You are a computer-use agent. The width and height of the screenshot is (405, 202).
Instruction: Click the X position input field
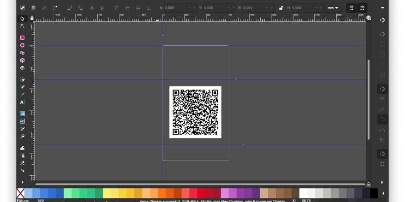coord(175,8)
